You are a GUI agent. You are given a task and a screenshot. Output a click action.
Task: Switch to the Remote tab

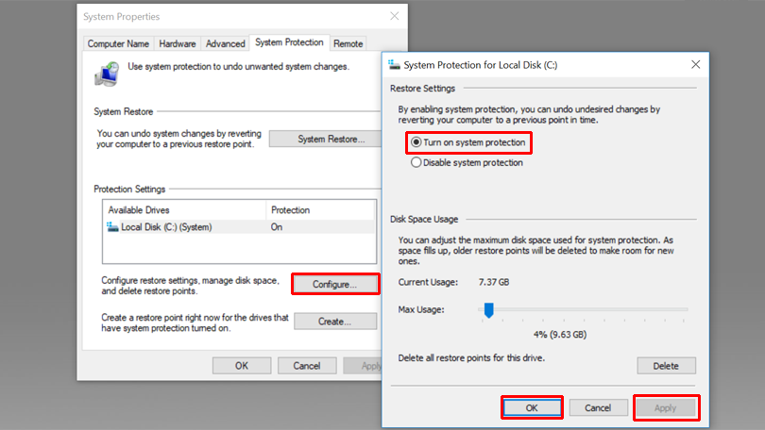coord(348,43)
